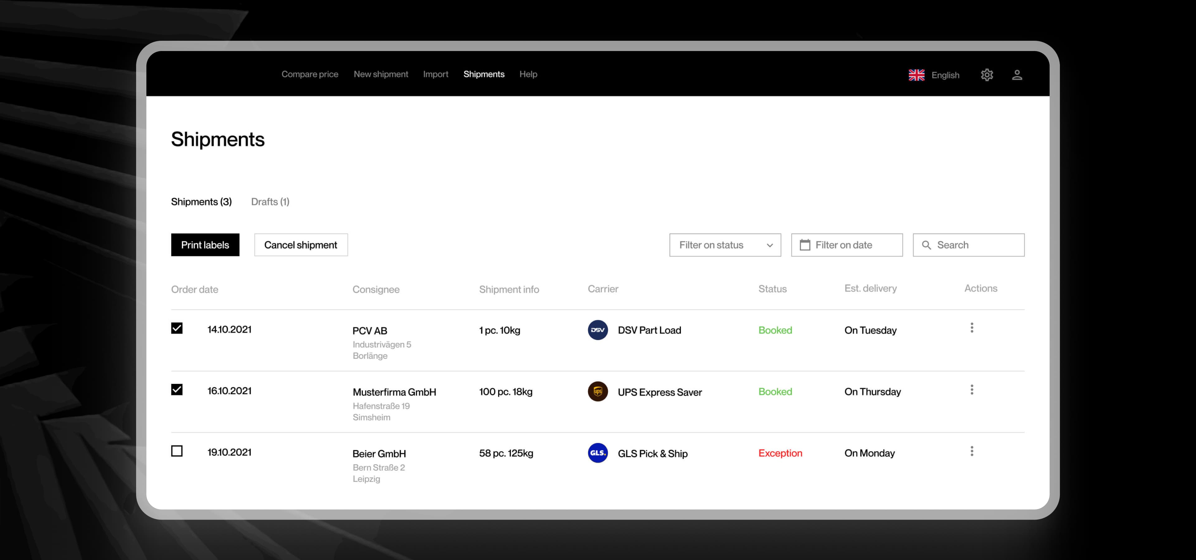Viewport: 1196px width, 560px height.
Task: Click the UPS carrier logo icon
Action: pyautogui.click(x=598, y=392)
